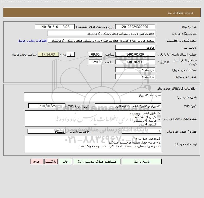Click the label ساعت باقی مانده
The height and width of the screenshot is (198, 204).
pyautogui.click(x=24, y=54)
